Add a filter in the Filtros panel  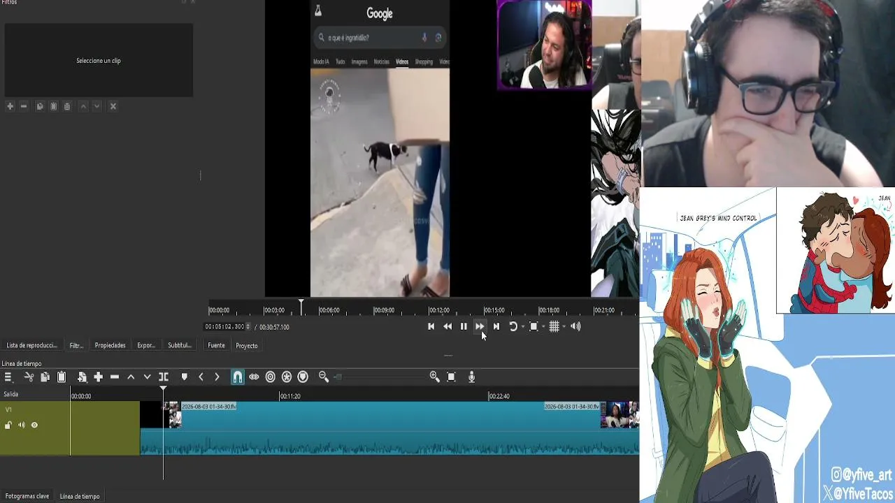(x=10, y=106)
